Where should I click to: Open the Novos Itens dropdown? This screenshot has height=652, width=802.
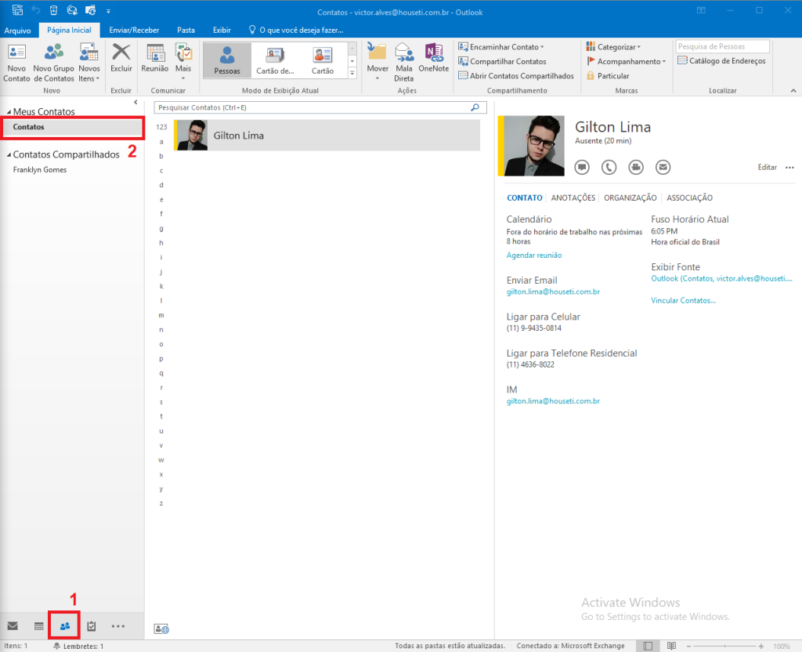89,63
